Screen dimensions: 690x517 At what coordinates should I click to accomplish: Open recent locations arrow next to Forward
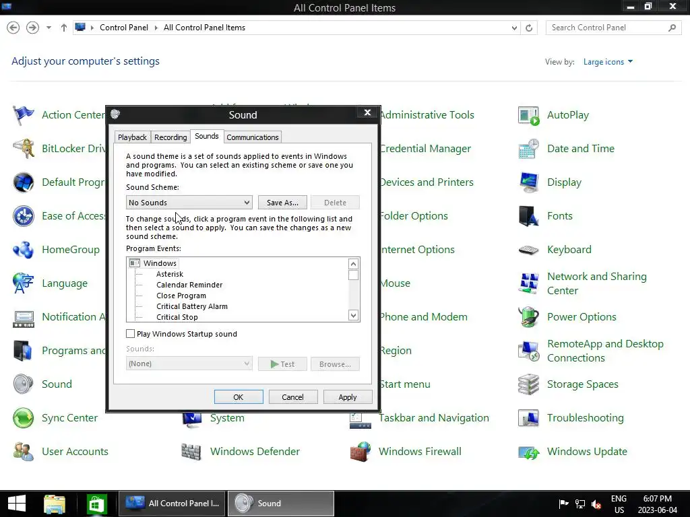point(49,28)
